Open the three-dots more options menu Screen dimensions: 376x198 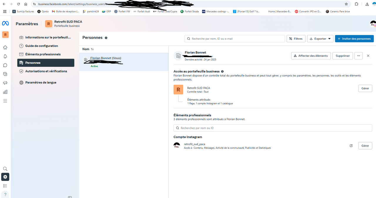pos(358,56)
